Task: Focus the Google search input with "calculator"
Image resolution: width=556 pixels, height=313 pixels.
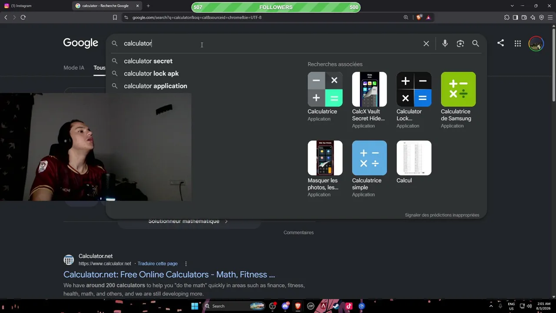Action: (269, 43)
